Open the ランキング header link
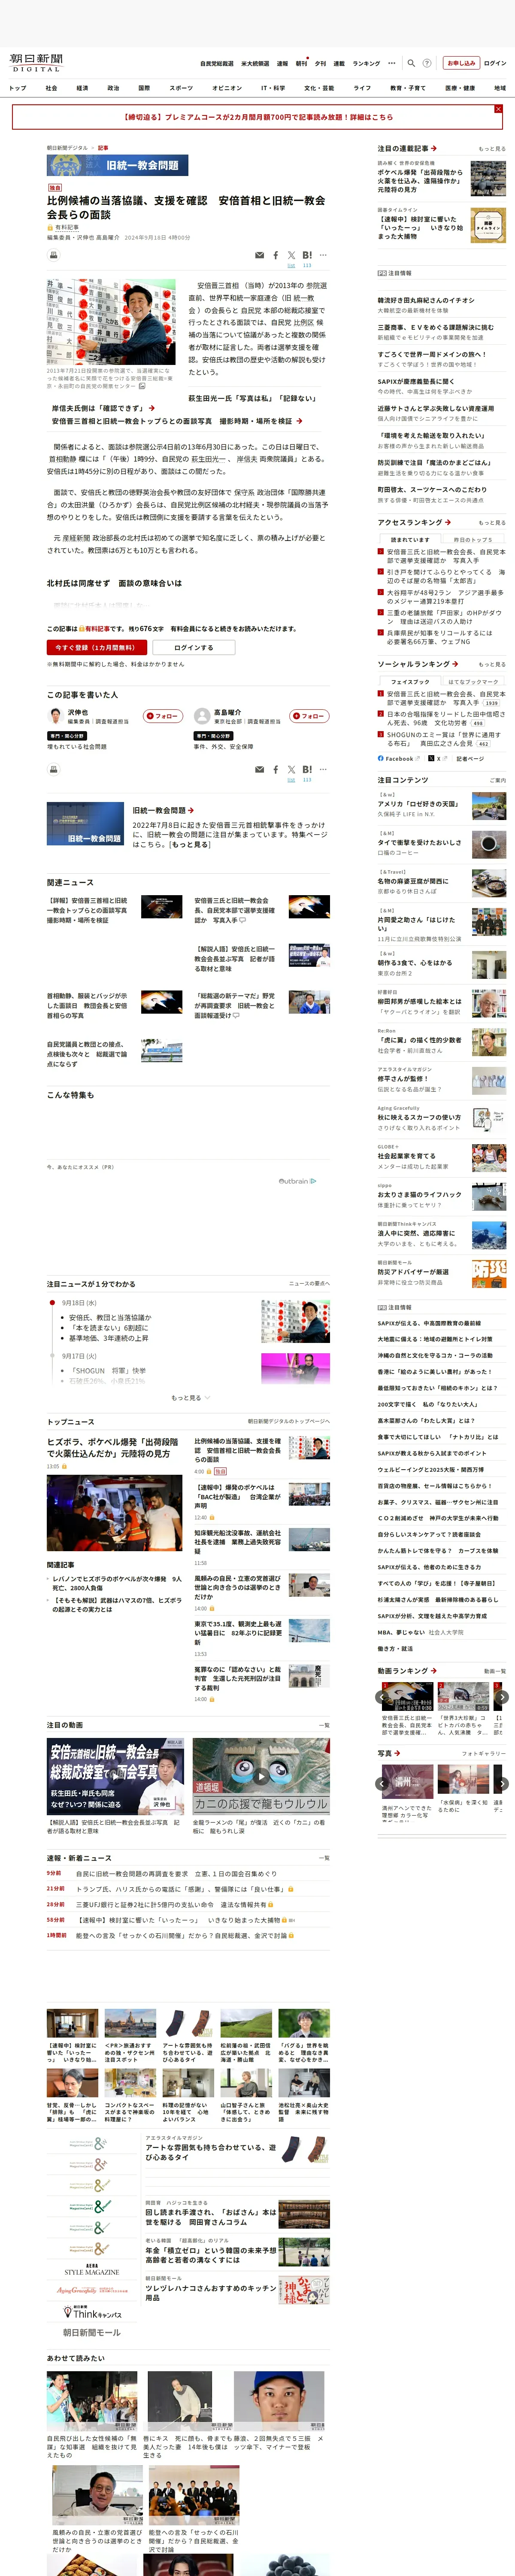The image size is (515, 2576). (x=366, y=63)
